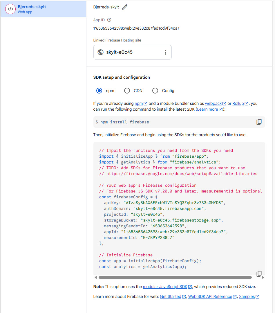Click the storageBucket line in the code

pyautogui.click(x=163, y=220)
